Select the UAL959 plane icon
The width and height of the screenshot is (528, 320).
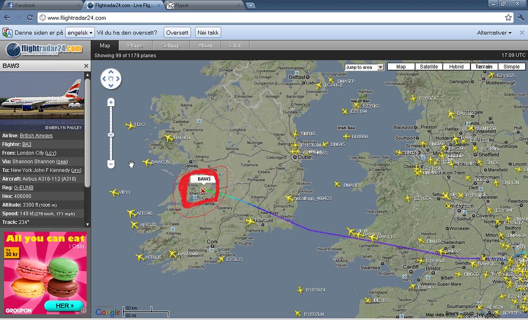pos(169,138)
